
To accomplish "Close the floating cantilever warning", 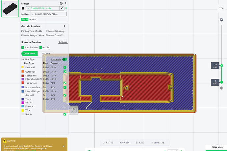I will pos(63,146).
